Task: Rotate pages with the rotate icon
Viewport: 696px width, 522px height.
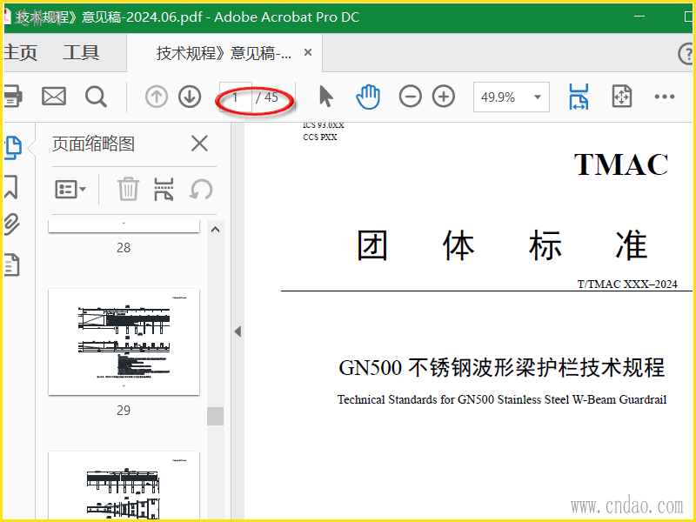Action: click(201, 190)
